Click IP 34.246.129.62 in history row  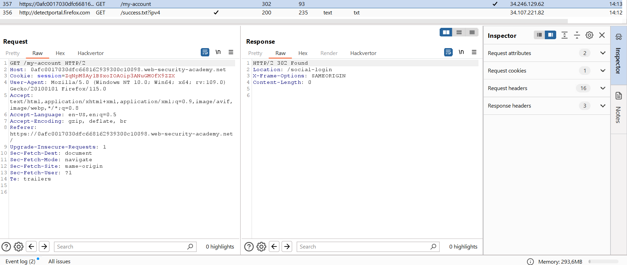(527, 4)
